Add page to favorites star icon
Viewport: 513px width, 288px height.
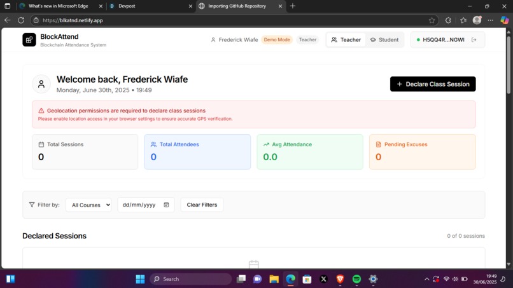pyautogui.click(x=432, y=20)
